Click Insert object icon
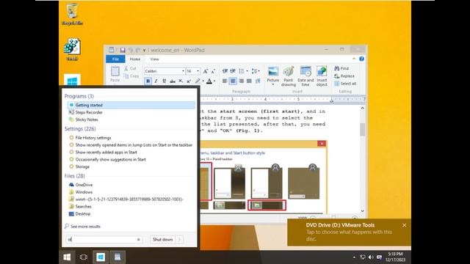This screenshot has height=264, width=470. tap(322, 76)
